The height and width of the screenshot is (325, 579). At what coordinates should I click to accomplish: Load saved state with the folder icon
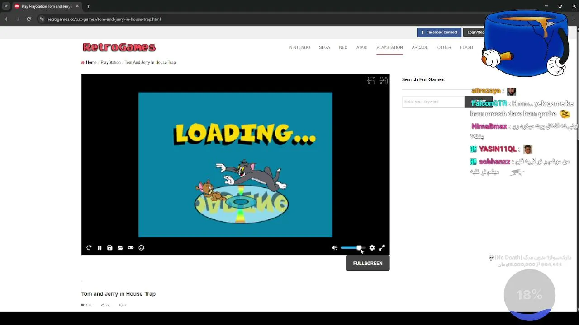pyautogui.click(x=120, y=248)
